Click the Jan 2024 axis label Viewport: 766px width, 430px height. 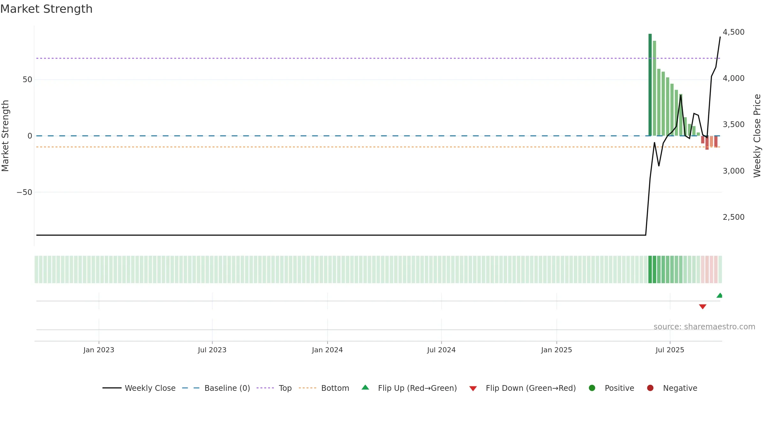click(x=327, y=350)
